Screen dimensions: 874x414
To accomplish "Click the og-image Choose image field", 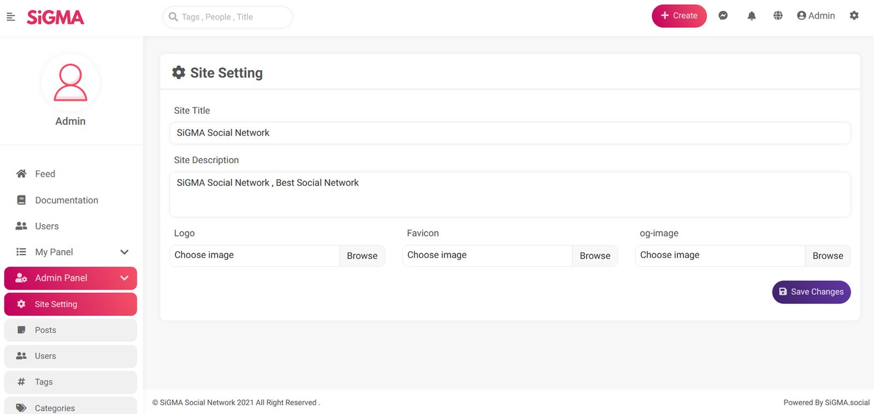I will click(720, 256).
